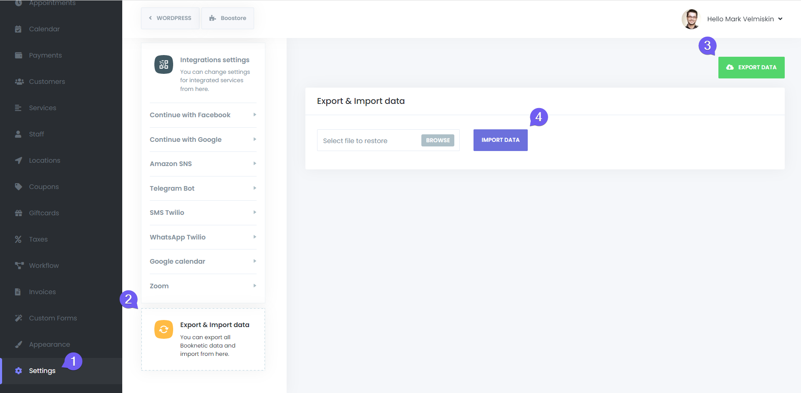
Task: Click the BROWSE file button
Action: point(438,140)
